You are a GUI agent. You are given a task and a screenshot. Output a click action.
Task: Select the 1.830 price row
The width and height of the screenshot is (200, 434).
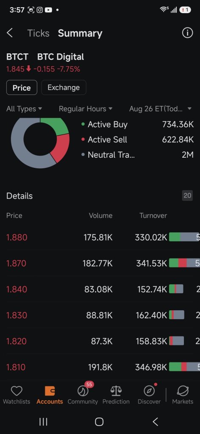point(100,315)
